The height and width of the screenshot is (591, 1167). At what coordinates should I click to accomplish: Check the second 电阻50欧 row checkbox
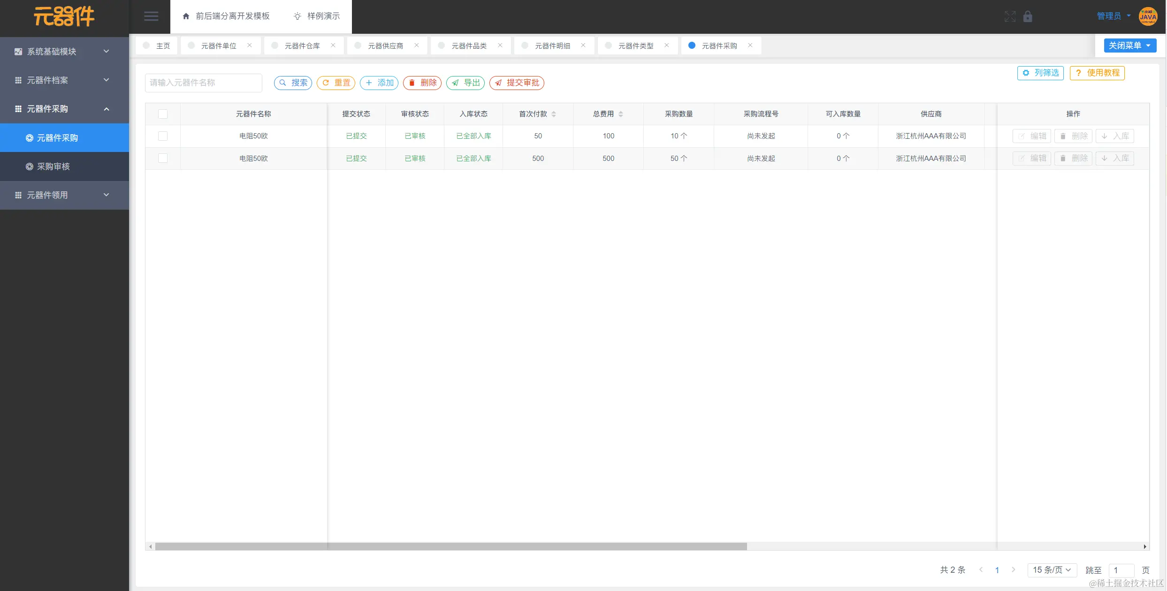click(x=163, y=158)
